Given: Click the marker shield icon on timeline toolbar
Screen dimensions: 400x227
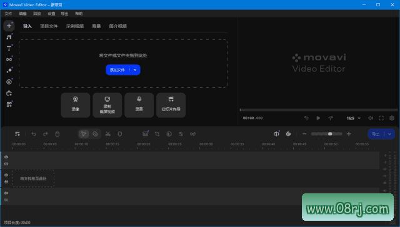Looking at the screenshot, I should coord(119,134).
